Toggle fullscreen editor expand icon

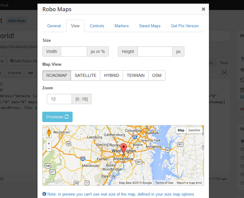click(224, 72)
